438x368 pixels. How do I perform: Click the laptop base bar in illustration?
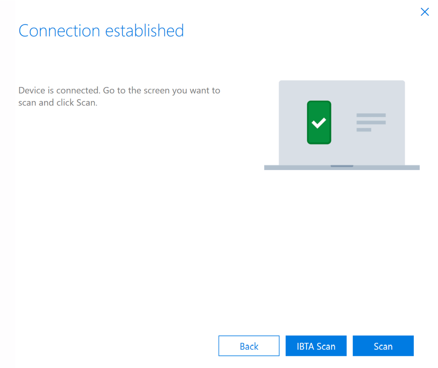[297, 168]
